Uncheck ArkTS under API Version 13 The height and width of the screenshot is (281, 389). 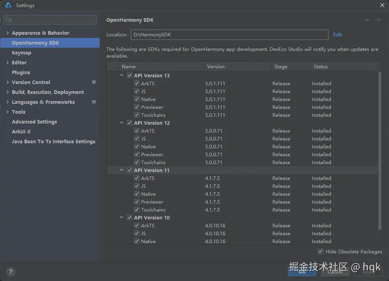pos(137,83)
